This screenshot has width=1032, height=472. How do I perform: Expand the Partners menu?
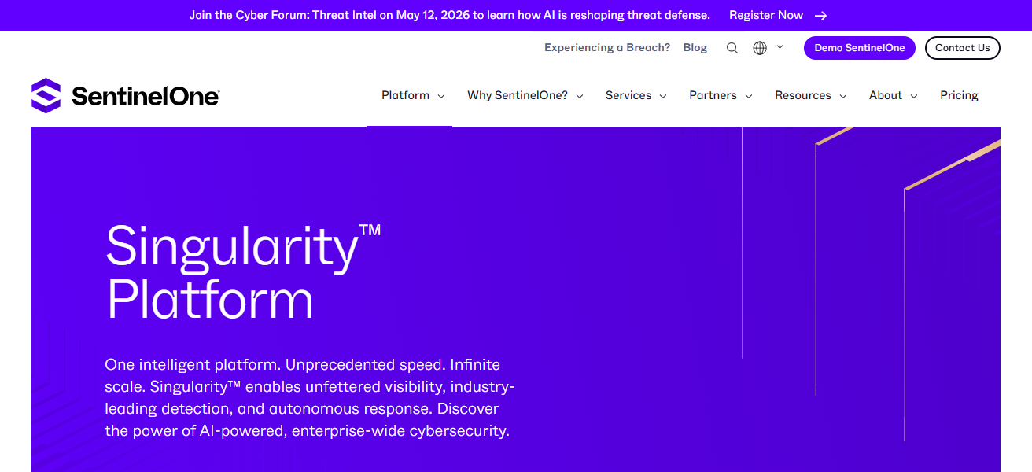point(721,95)
